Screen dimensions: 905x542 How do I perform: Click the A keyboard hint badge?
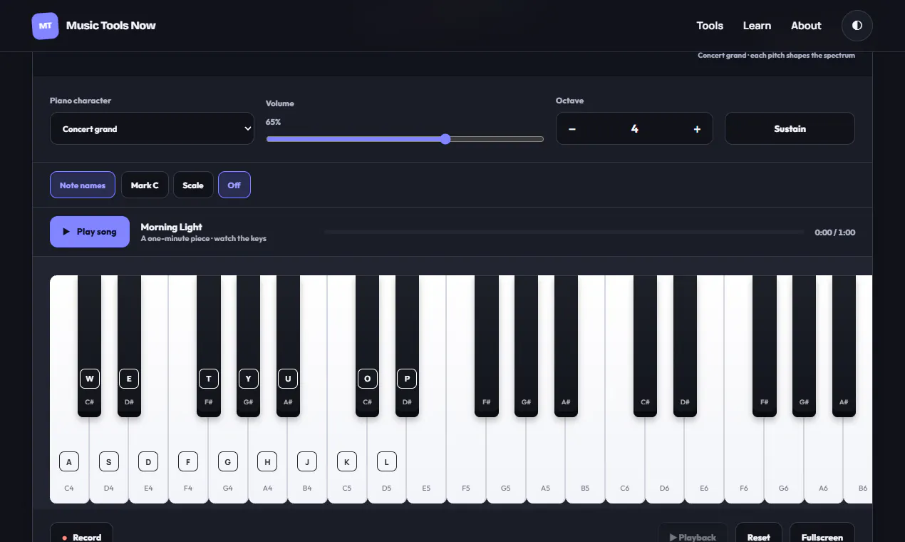point(69,461)
